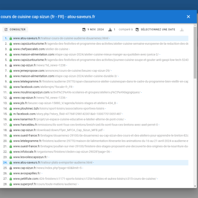Close the keyword results dialog
Image resolution: width=198 pixels, height=198 pixels.
(x=188, y=17)
